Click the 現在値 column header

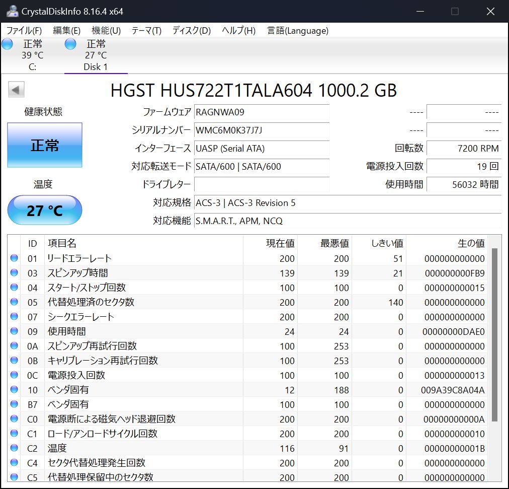click(271, 244)
